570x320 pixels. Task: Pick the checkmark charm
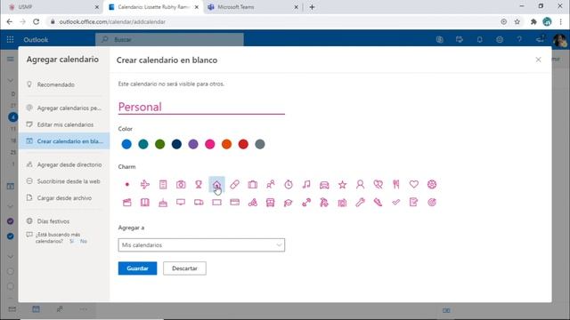pyautogui.click(x=395, y=203)
